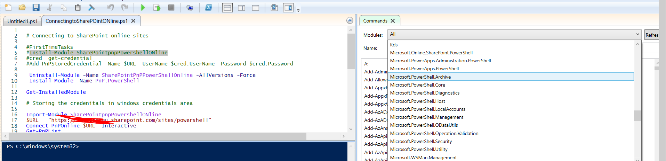Click the Refresh button beside Modules
This screenshot has width=666, height=161.
point(652,35)
